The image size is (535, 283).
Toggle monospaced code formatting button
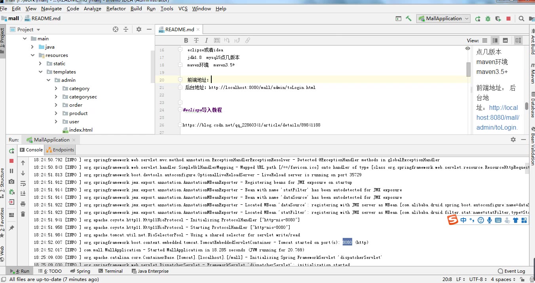point(217,40)
